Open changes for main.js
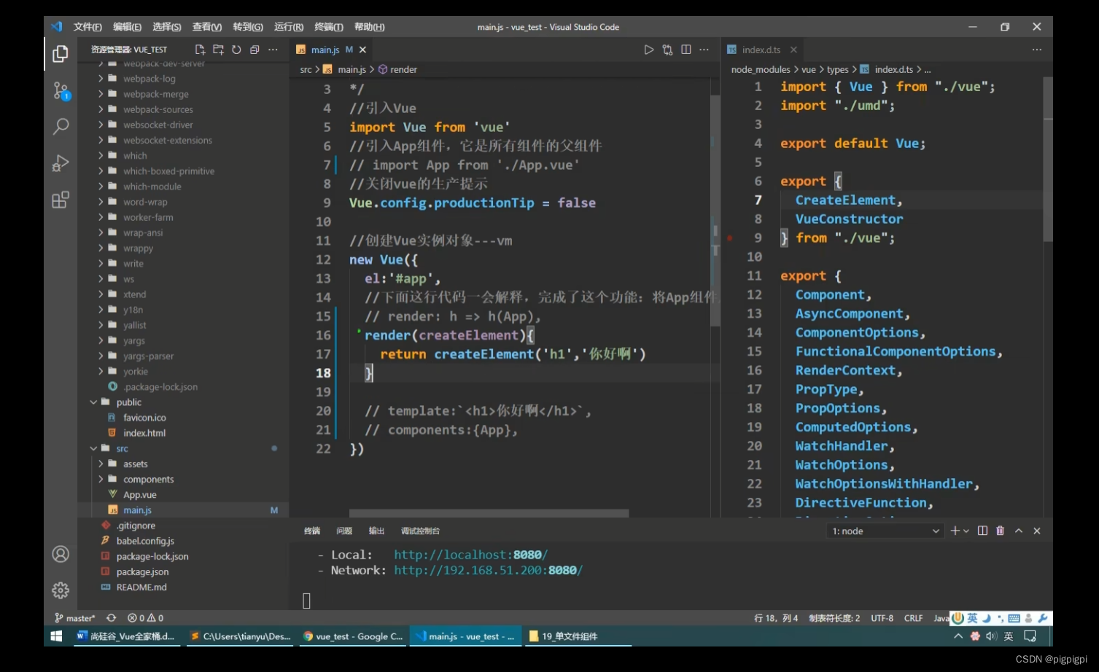This screenshot has width=1099, height=672. [667, 50]
